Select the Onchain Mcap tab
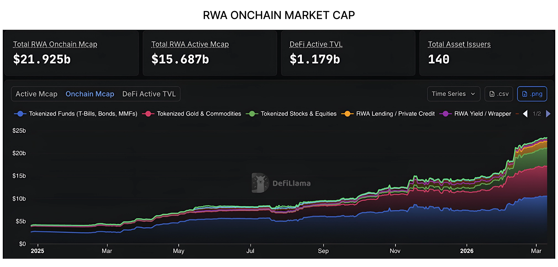 pos(90,94)
